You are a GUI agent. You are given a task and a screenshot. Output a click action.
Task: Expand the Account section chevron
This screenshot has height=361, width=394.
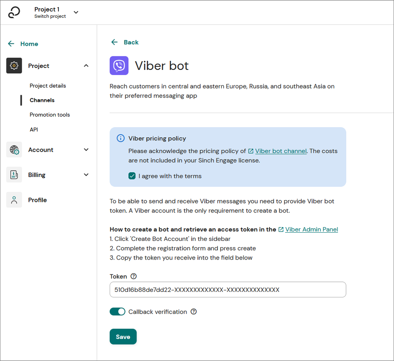point(86,150)
